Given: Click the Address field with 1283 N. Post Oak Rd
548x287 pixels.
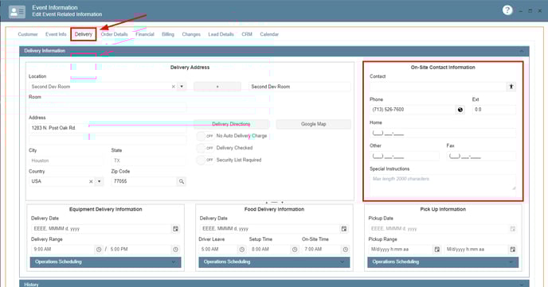Looking at the screenshot, I should (x=108, y=128).
